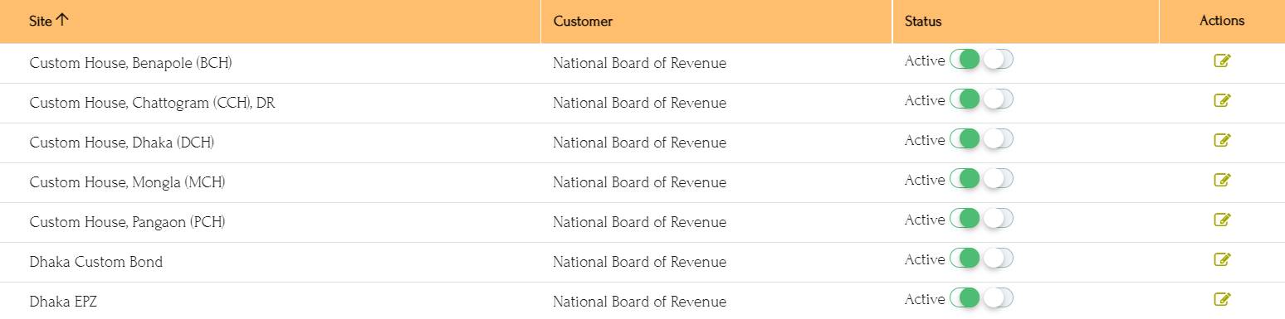Edit the Custom House, Benapole (BCH) site
1285x319 pixels.
(1222, 60)
